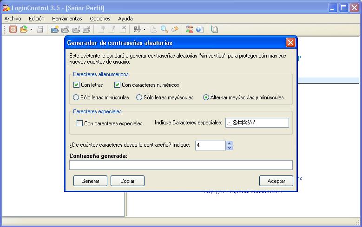Uncheck the Con letras checkbox
The height and width of the screenshot is (227, 362).
click(x=76, y=85)
